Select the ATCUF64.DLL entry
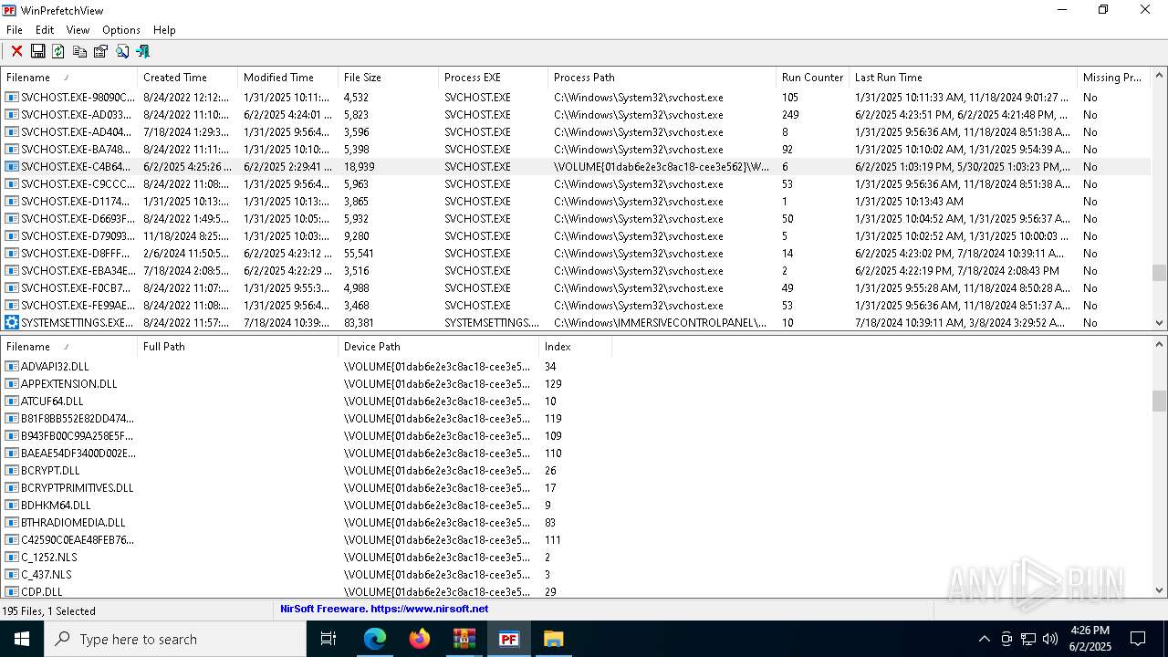Viewport: 1168px width, 657px height. [x=52, y=401]
